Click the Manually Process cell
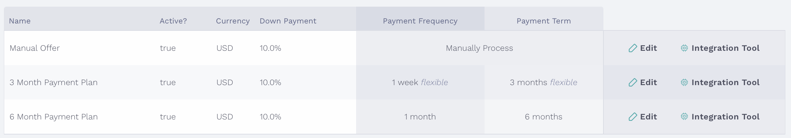Image resolution: width=791 pixels, height=138 pixels. click(480, 48)
